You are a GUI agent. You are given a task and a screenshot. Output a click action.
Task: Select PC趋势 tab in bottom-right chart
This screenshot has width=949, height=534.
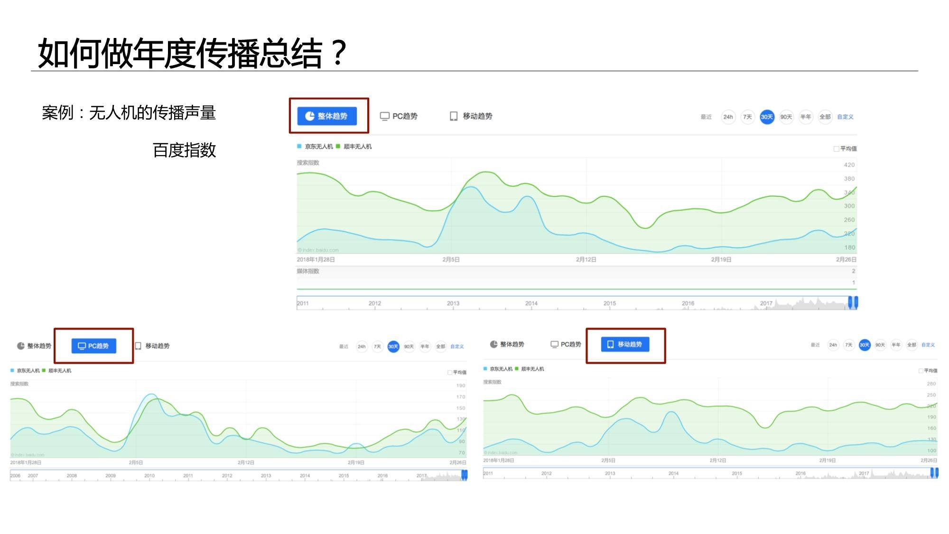coord(566,345)
